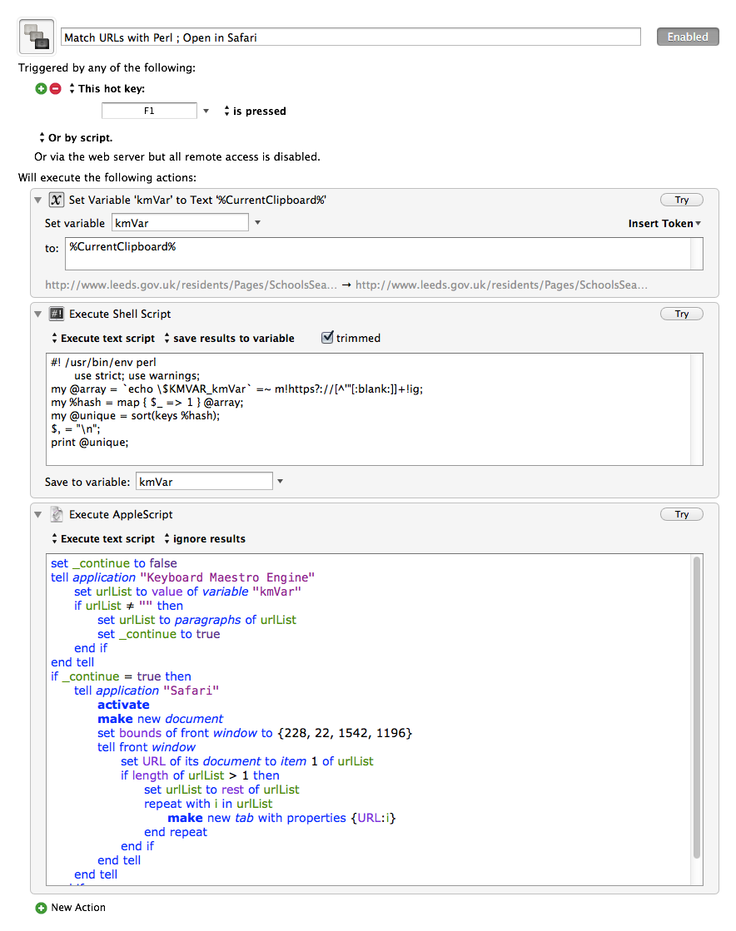Add a new trigger with green plus
This screenshot has width=736, height=931.
click(x=41, y=88)
